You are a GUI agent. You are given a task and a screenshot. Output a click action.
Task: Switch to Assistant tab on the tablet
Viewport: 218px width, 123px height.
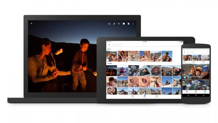point(133,96)
